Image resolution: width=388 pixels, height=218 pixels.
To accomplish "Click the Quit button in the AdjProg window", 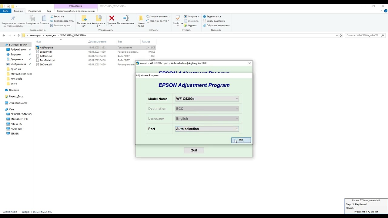I will click(194, 150).
